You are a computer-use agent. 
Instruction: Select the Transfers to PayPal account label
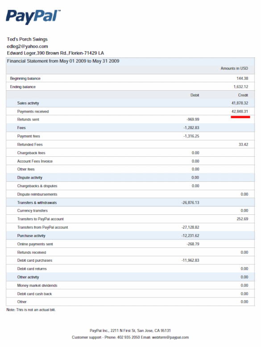click(x=41, y=219)
